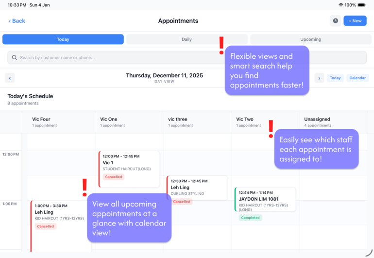Image resolution: width=374 pixels, height=258 pixels.
Task: Click the + New appointment button
Action: 355,21
